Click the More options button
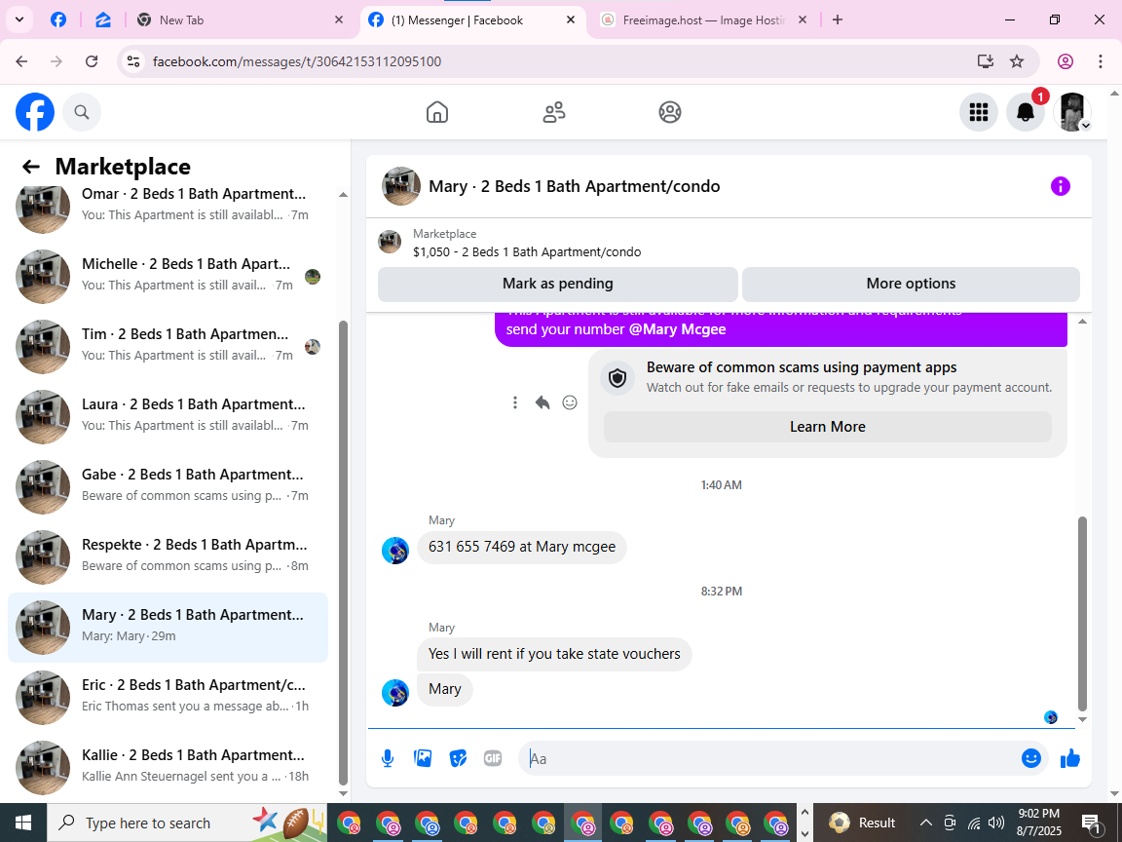The width and height of the screenshot is (1122, 842). (911, 284)
